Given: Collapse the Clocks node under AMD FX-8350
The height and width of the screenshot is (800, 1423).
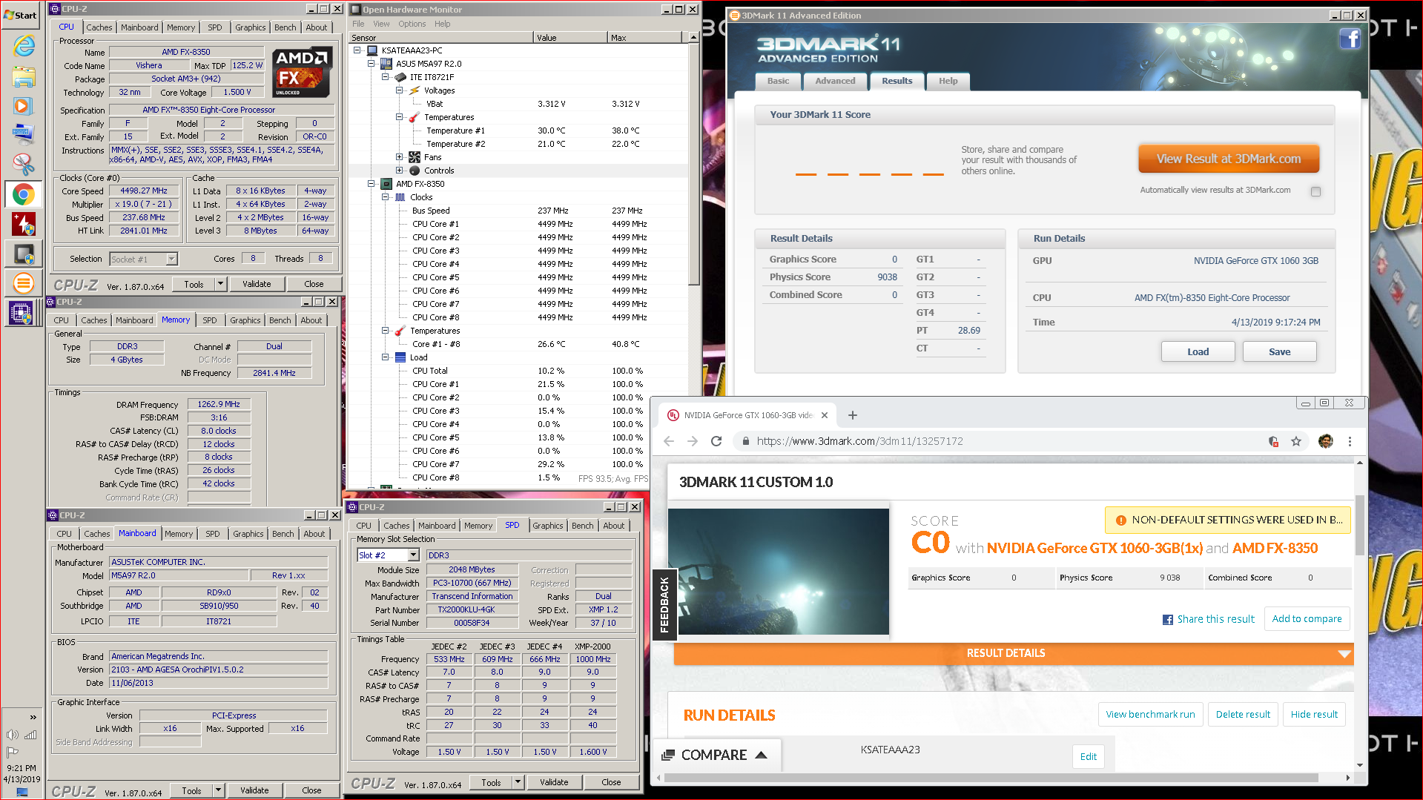Looking at the screenshot, I should click(385, 197).
